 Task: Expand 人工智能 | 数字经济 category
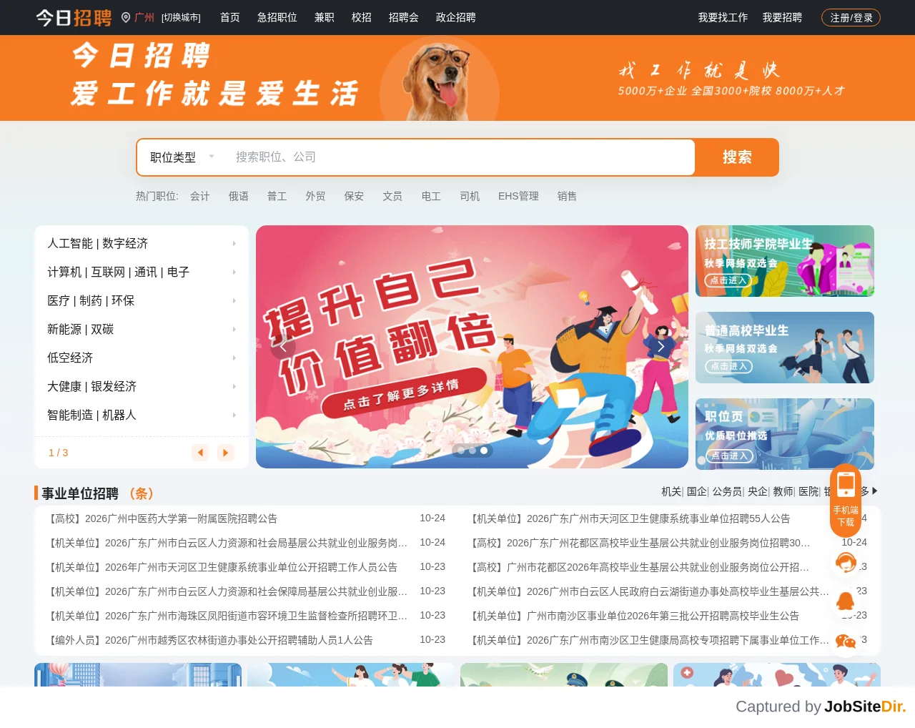142,244
